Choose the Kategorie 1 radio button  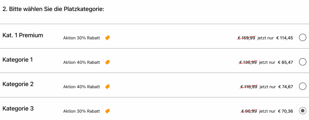pos(303,62)
